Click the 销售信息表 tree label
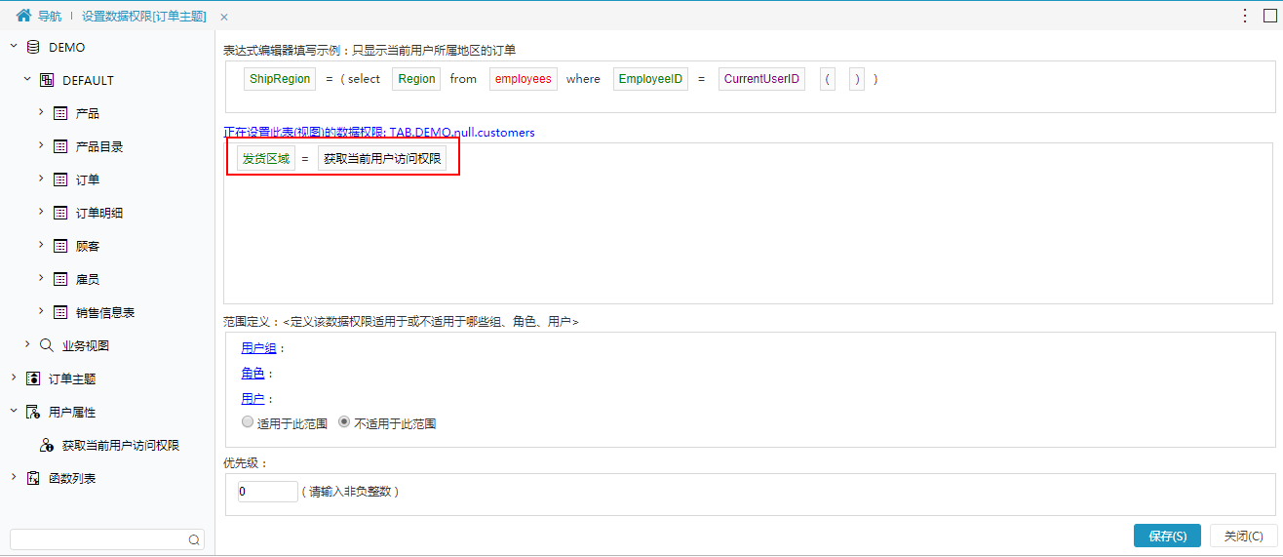 click(x=105, y=312)
